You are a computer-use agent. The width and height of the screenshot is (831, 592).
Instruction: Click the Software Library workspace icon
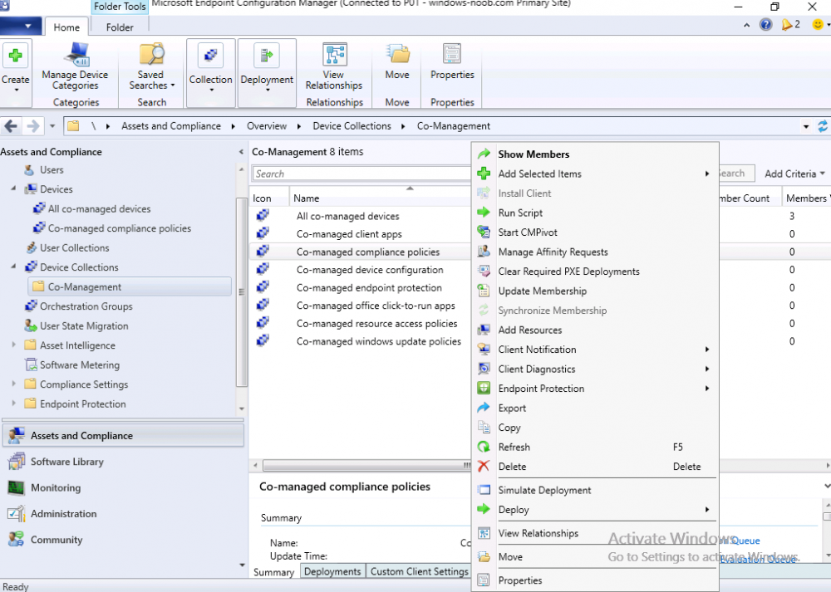point(16,461)
